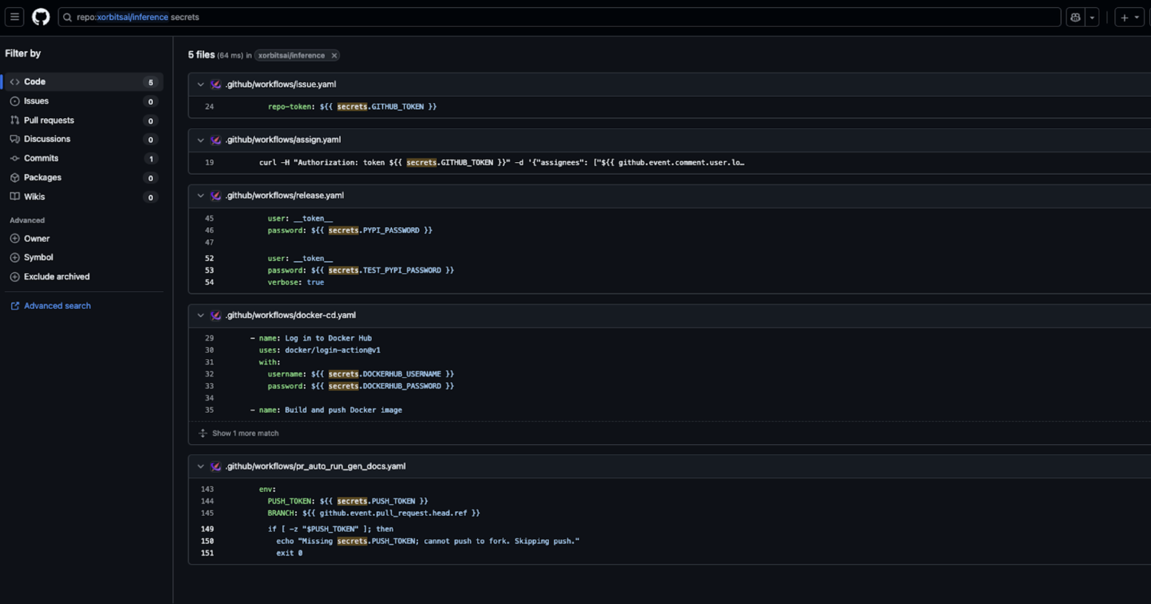Collapse the issue.yaml result block
The height and width of the screenshot is (604, 1151).
pyautogui.click(x=200, y=84)
